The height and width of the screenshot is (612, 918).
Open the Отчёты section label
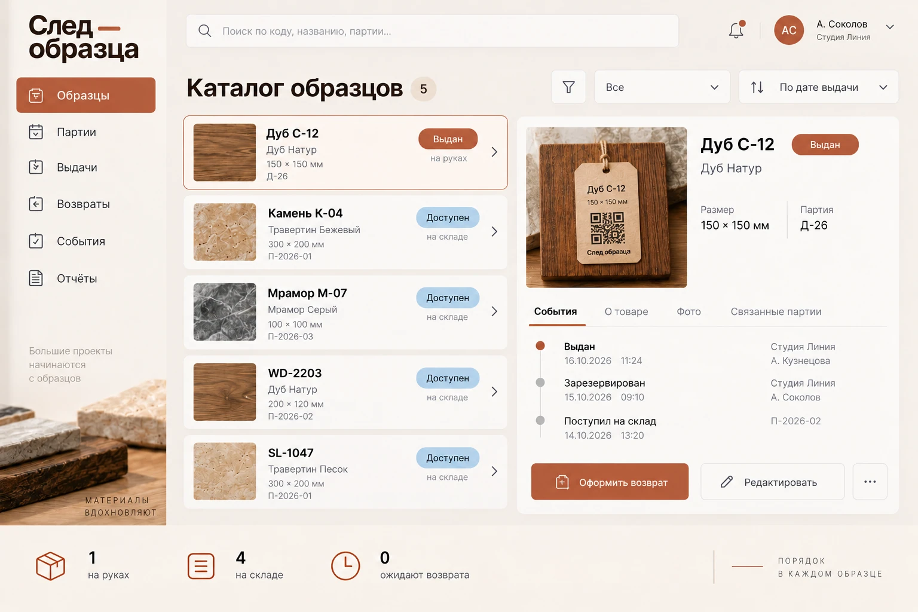pos(76,279)
